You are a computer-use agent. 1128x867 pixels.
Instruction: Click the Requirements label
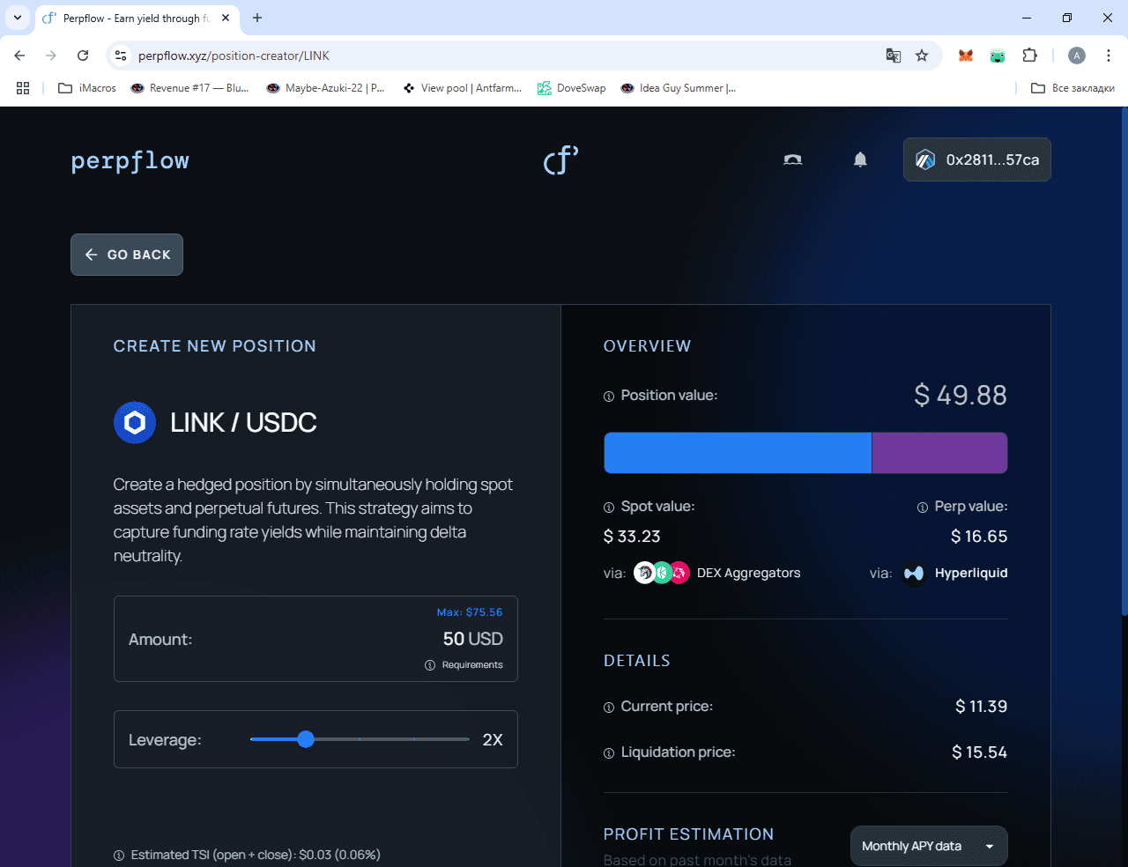(x=472, y=665)
